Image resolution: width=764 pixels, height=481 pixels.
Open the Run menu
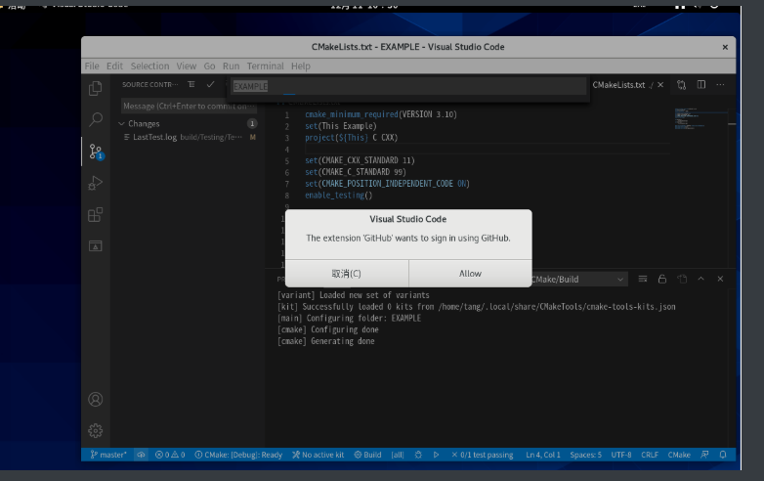231,66
